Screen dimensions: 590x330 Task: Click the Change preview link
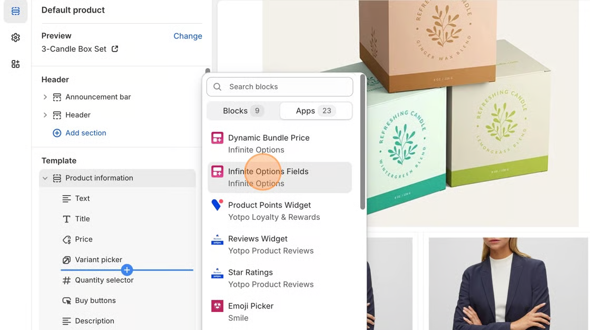[188, 36]
